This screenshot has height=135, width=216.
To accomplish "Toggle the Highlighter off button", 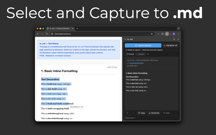I will click(170, 46).
